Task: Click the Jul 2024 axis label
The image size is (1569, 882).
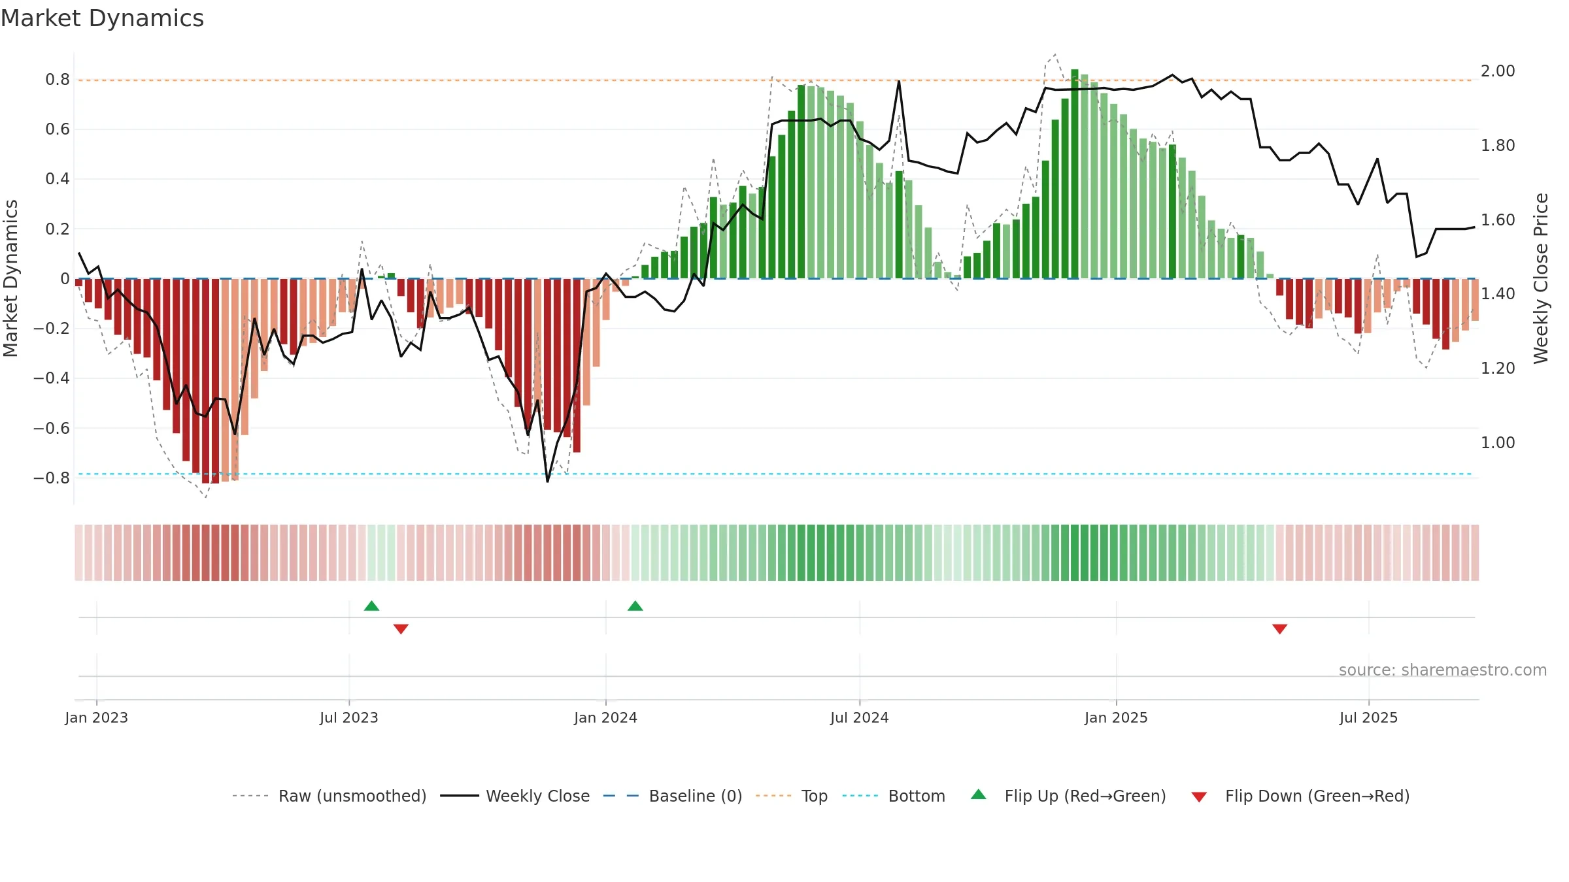Action: (860, 717)
